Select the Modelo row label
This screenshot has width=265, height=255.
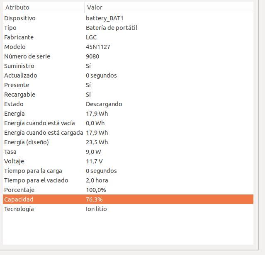click(15, 47)
